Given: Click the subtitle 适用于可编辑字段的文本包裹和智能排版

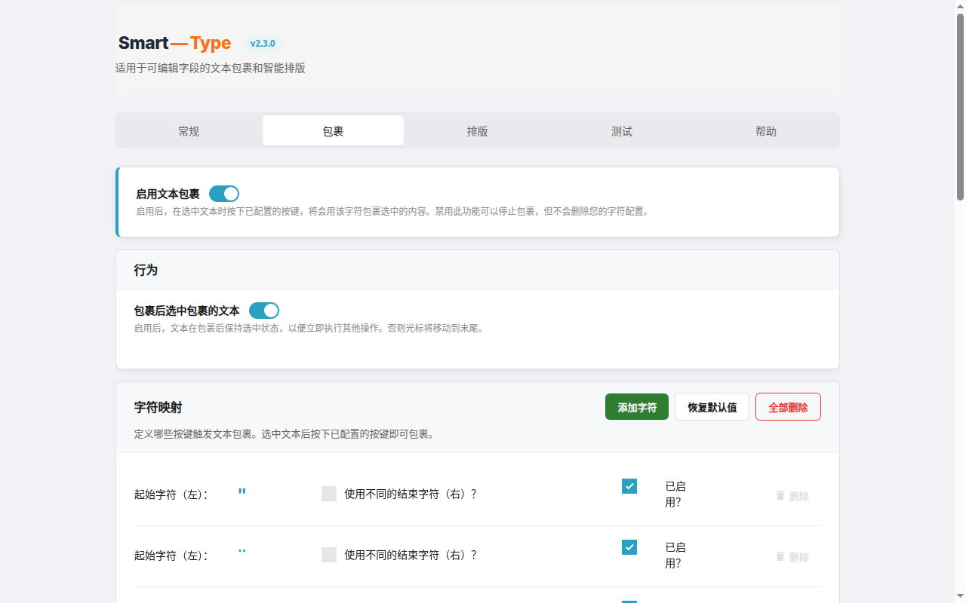Looking at the screenshot, I should [x=211, y=68].
